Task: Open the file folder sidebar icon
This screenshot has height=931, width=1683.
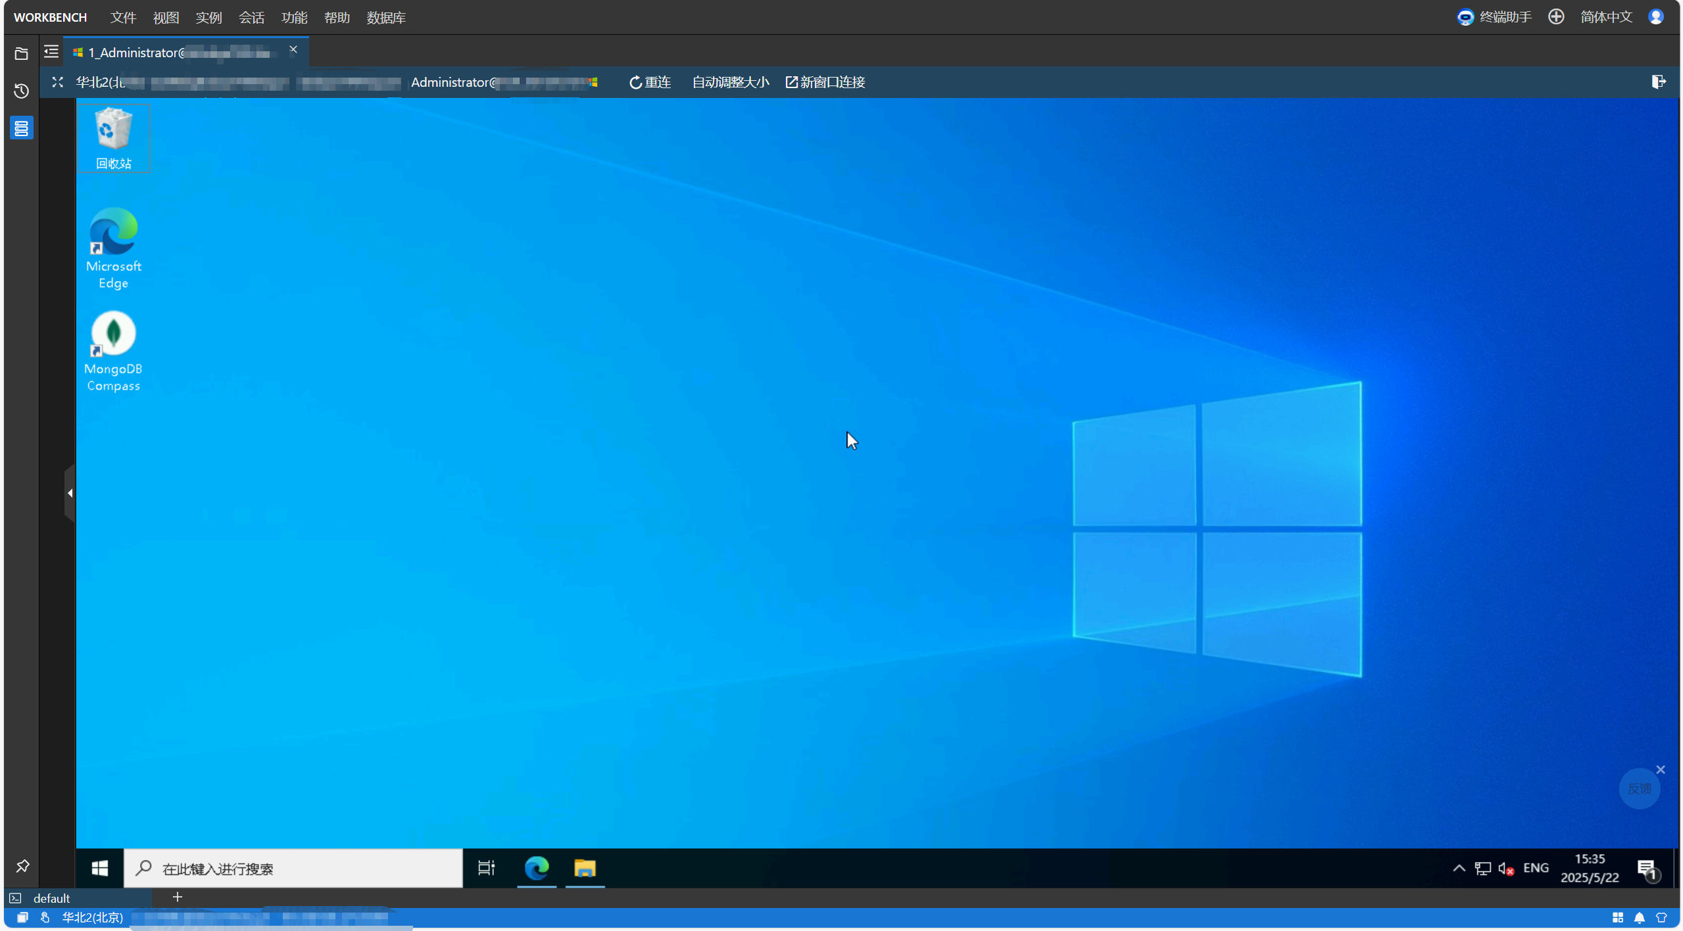Action: click(21, 53)
